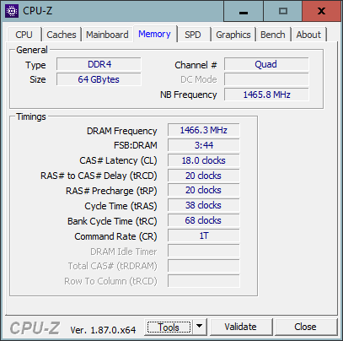Screen dimensions: 343x341
Task: Open the SPD tab
Action: [x=193, y=35]
